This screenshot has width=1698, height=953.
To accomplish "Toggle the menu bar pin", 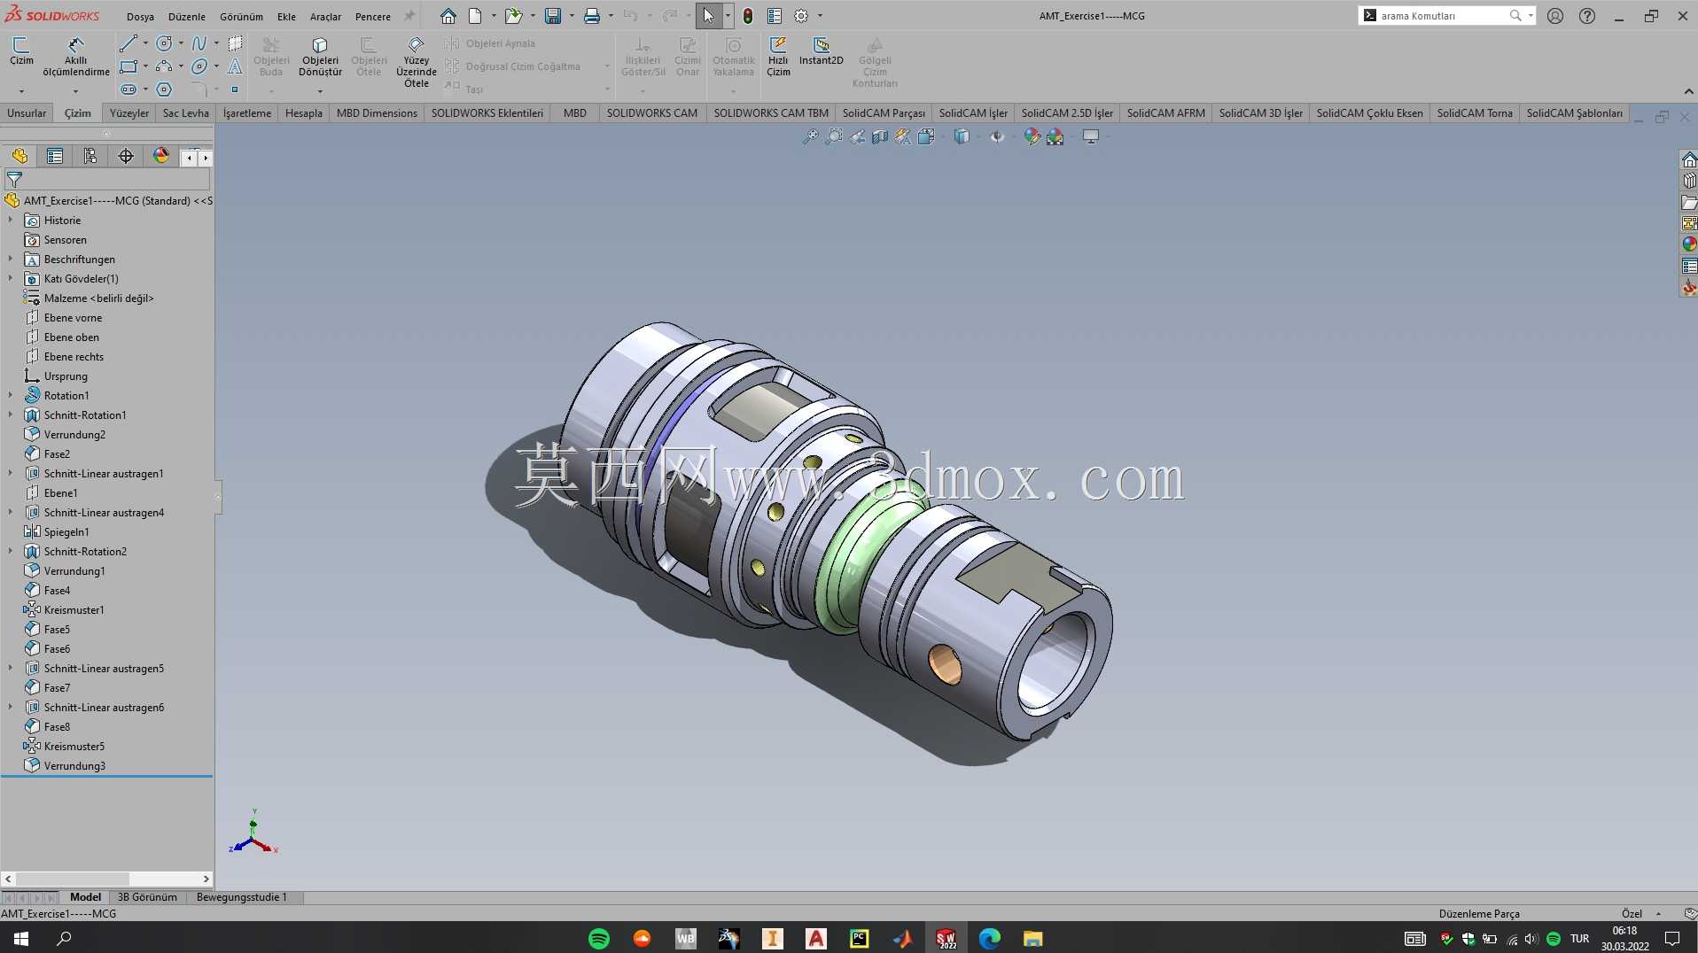I will point(409,16).
